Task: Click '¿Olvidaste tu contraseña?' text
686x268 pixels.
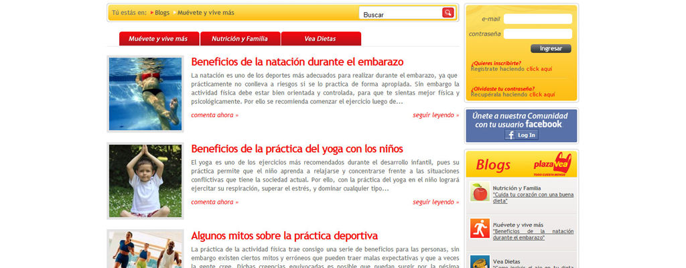Action: 502,88
